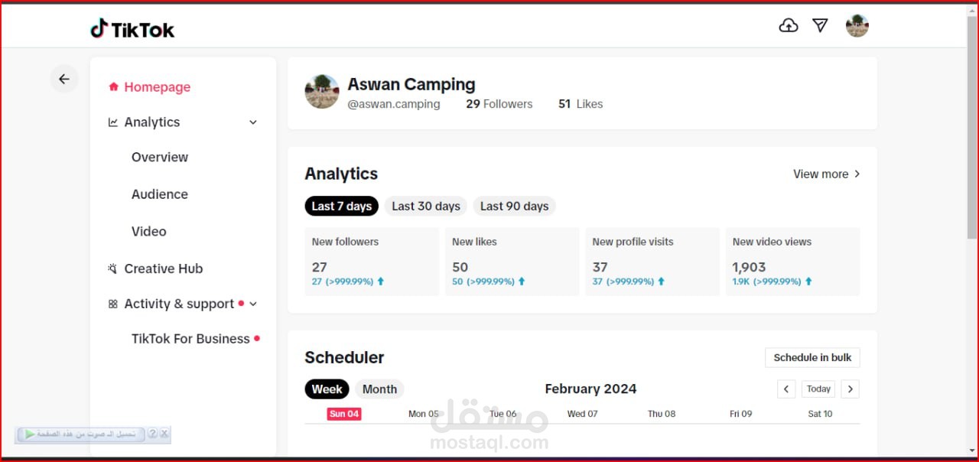The height and width of the screenshot is (462, 979).
Task: Open the Overview analytics page
Action: [x=159, y=157]
